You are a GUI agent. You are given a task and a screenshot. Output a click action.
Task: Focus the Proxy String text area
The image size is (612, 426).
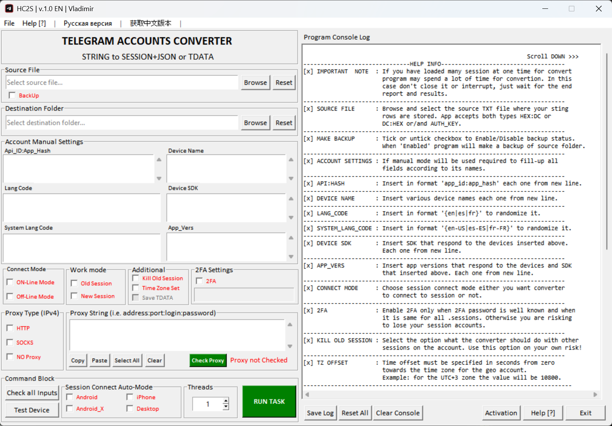[x=177, y=335]
